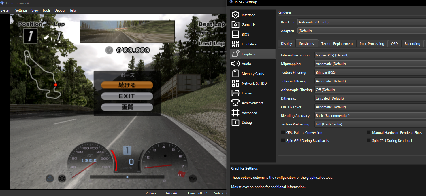
Task: Click the hazard triangle icon on the game HUD
Action: pyautogui.click(x=50, y=178)
